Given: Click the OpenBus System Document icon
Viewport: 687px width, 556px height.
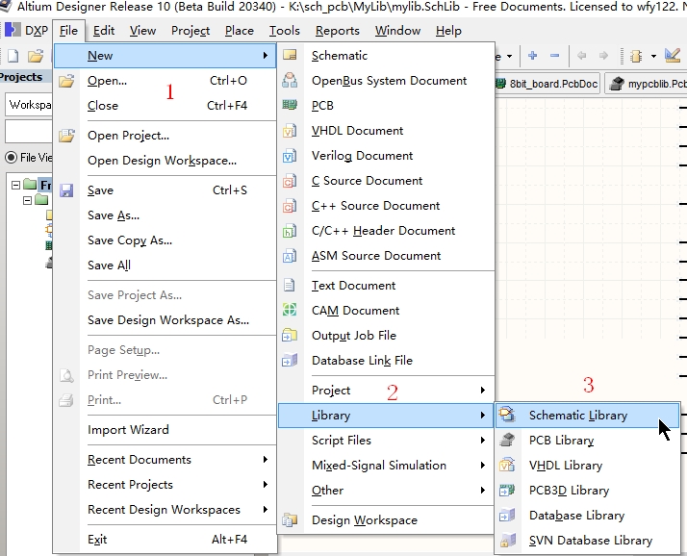Looking at the screenshot, I should pyautogui.click(x=290, y=80).
